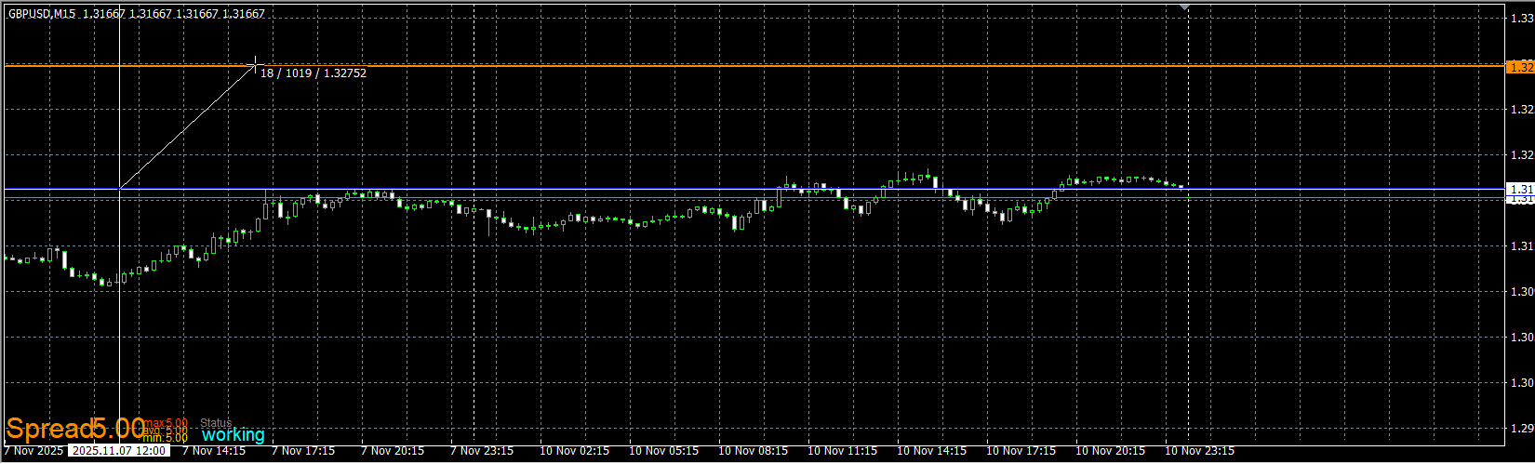Click the orange price tag on price scale
This screenshot has height=464, width=1535.
pyautogui.click(x=1520, y=67)
